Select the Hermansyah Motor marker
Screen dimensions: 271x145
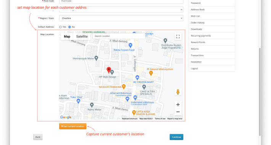tap(96, 58)
